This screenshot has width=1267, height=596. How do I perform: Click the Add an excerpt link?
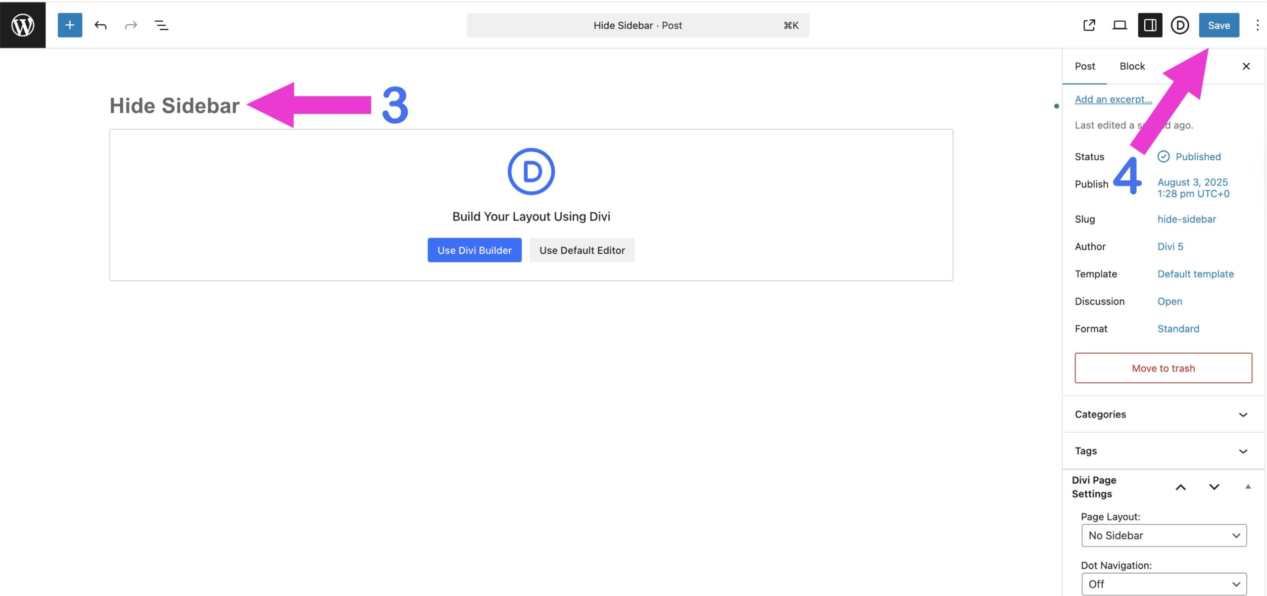tap(1114, 99)
